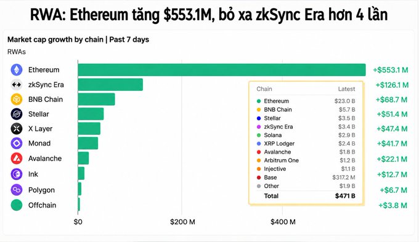The width and height of the screenshot is (419, 242).
Task: Click the '+$51.4 M' value label
Action: point(392,114)
